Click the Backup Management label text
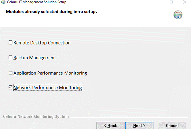This screenshot has height=129, width=191. (35, 58)
